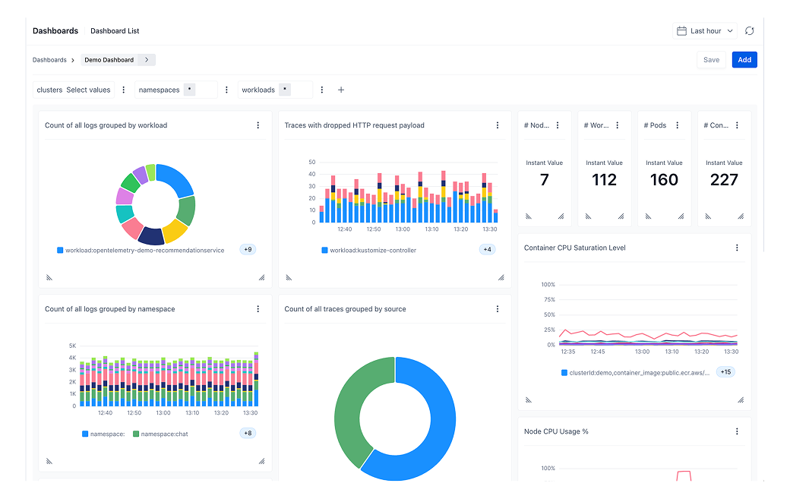Open Container CPU Saturation Level panel menu
Screen dimensions: 790x499
click(737, 248)
